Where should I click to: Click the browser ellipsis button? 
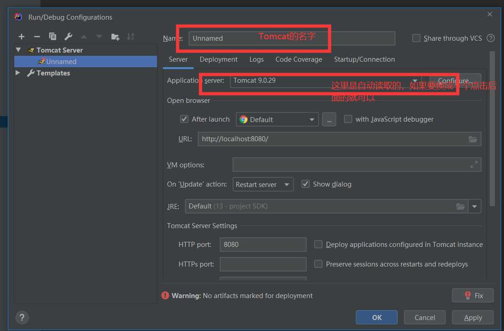(329, 119)
